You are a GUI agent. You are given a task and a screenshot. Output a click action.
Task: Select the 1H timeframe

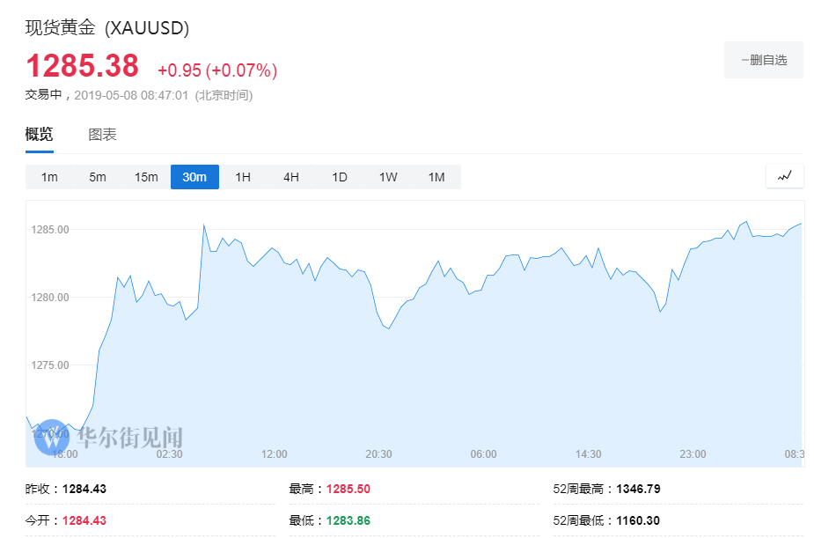click(x=243, y=176)
